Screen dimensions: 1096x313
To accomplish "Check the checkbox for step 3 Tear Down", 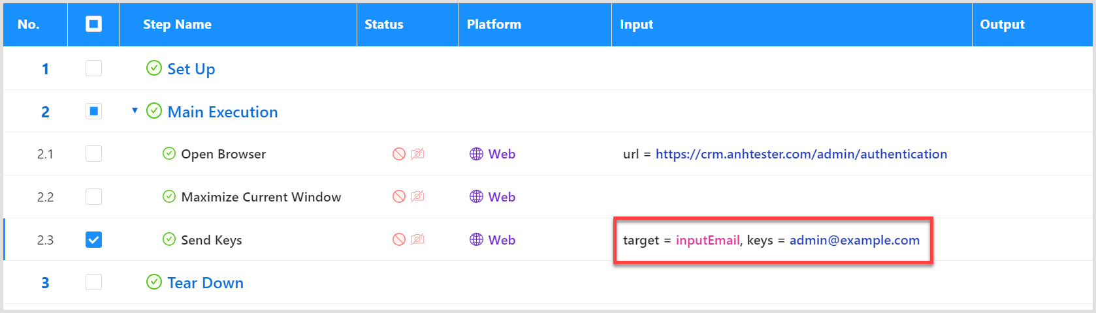I will (94, 282).
